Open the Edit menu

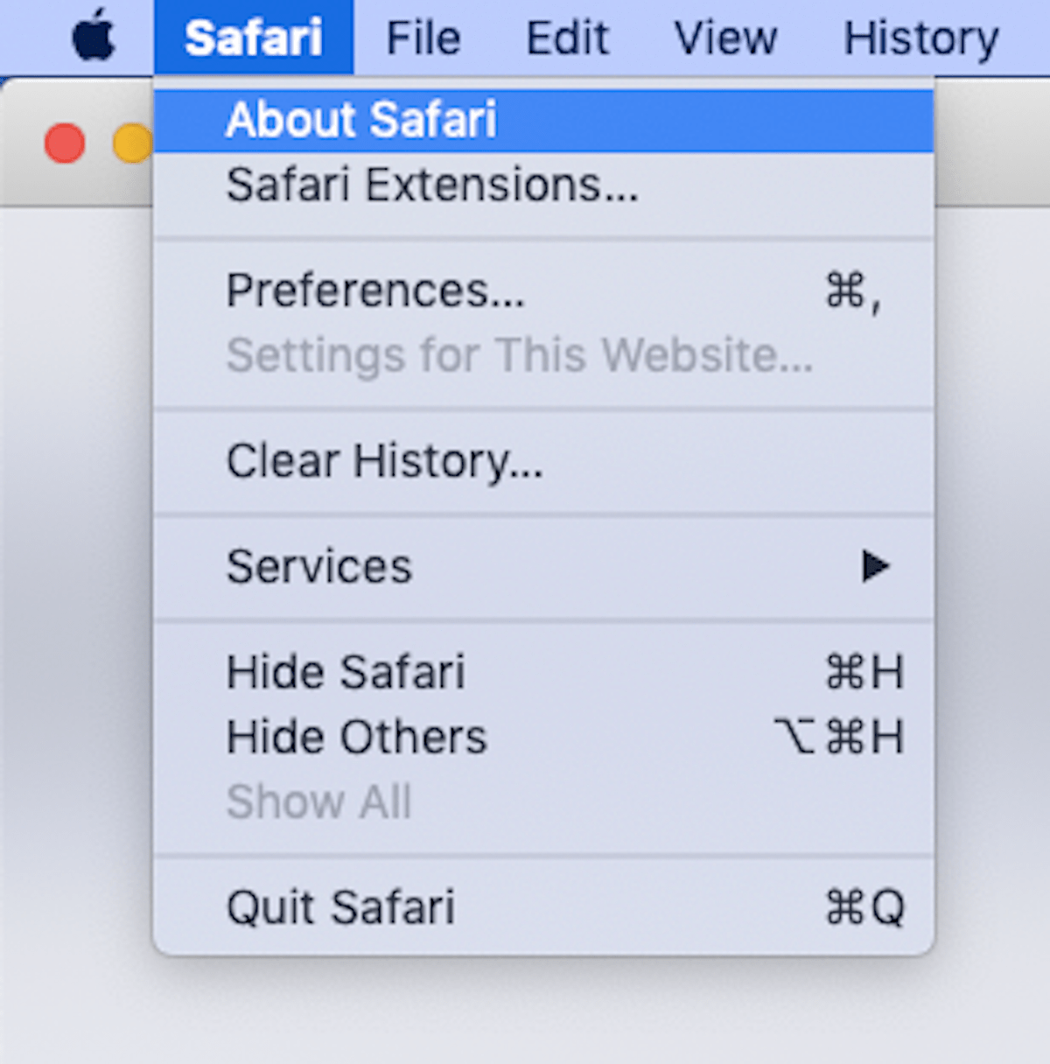(x=567, y=37)
